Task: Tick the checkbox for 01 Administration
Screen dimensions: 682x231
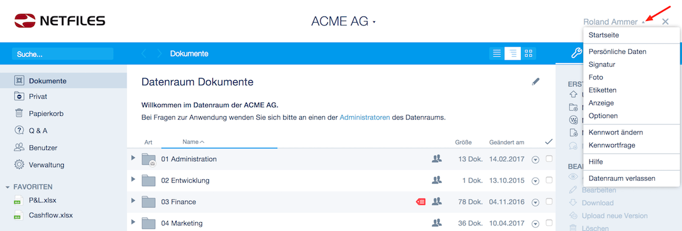Action: [549, 159]
